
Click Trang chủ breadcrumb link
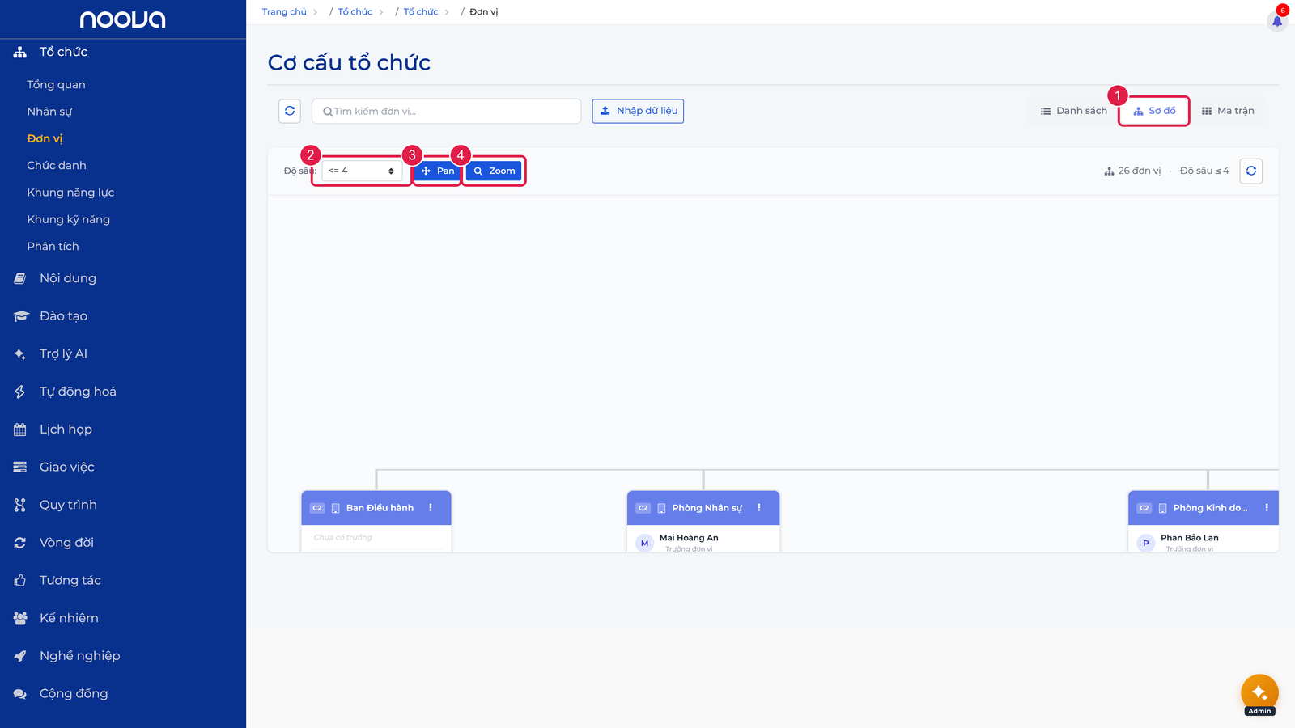click(x=284, y=12)
